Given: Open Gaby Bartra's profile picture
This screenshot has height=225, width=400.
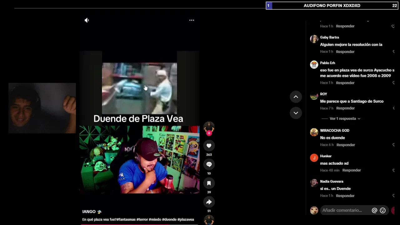Looking at the screenshot, I should tap(314, 39).
